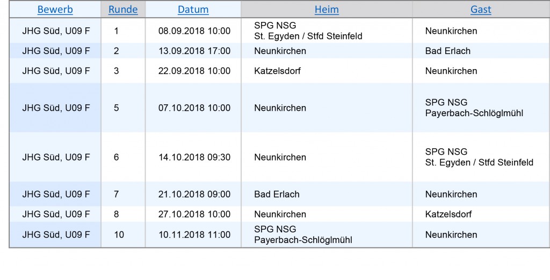The image size is (550, 280).
Task: Sort table by Bewerb column header
Action: [55, 10]
